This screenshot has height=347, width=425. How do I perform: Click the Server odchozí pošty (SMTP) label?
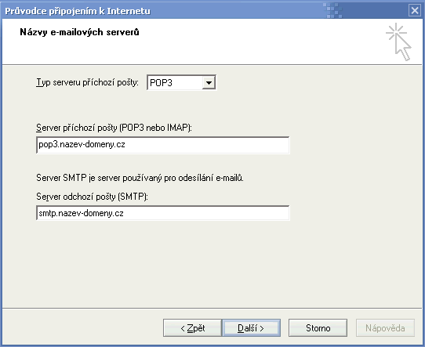click(92, 197)
